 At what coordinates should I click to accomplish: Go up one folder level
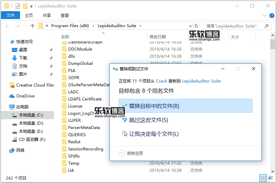[33, 26]
